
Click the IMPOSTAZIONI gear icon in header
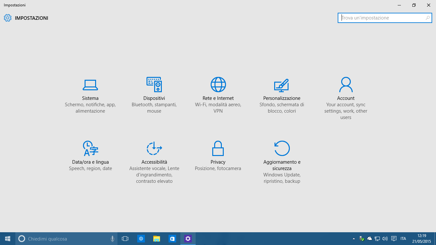click(x=8, y=18)
